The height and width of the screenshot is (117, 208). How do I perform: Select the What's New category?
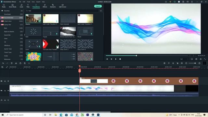point(12,21)
